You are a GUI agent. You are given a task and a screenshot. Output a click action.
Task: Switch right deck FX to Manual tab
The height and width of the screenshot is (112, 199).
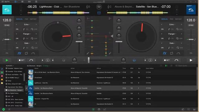tap(164, 19)
